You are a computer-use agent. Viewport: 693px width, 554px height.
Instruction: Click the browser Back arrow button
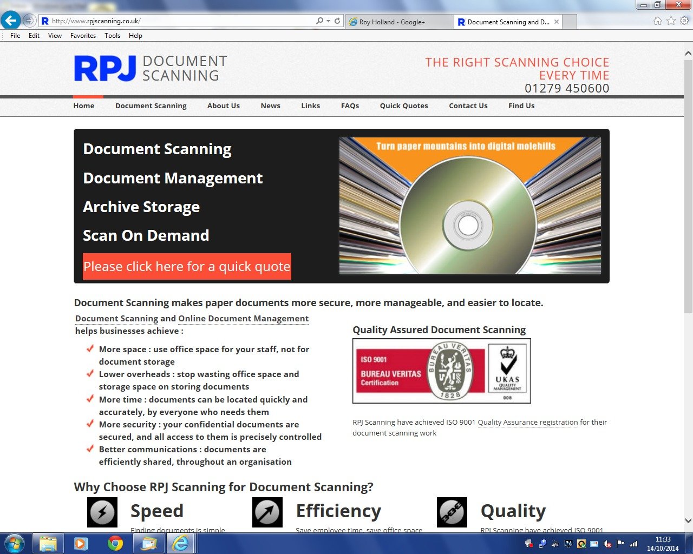[10, 21]
